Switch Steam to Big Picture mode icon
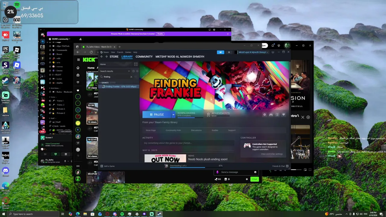Viewport: 386px width, 217px height. [x=273, y=52]
